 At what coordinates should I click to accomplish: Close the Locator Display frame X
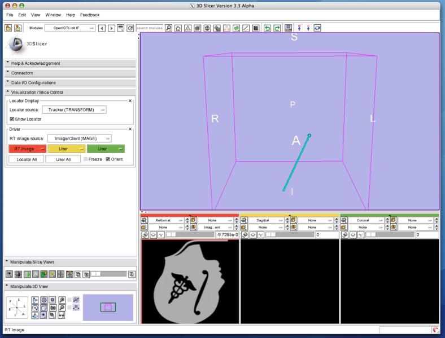click(x=130, y=100)
